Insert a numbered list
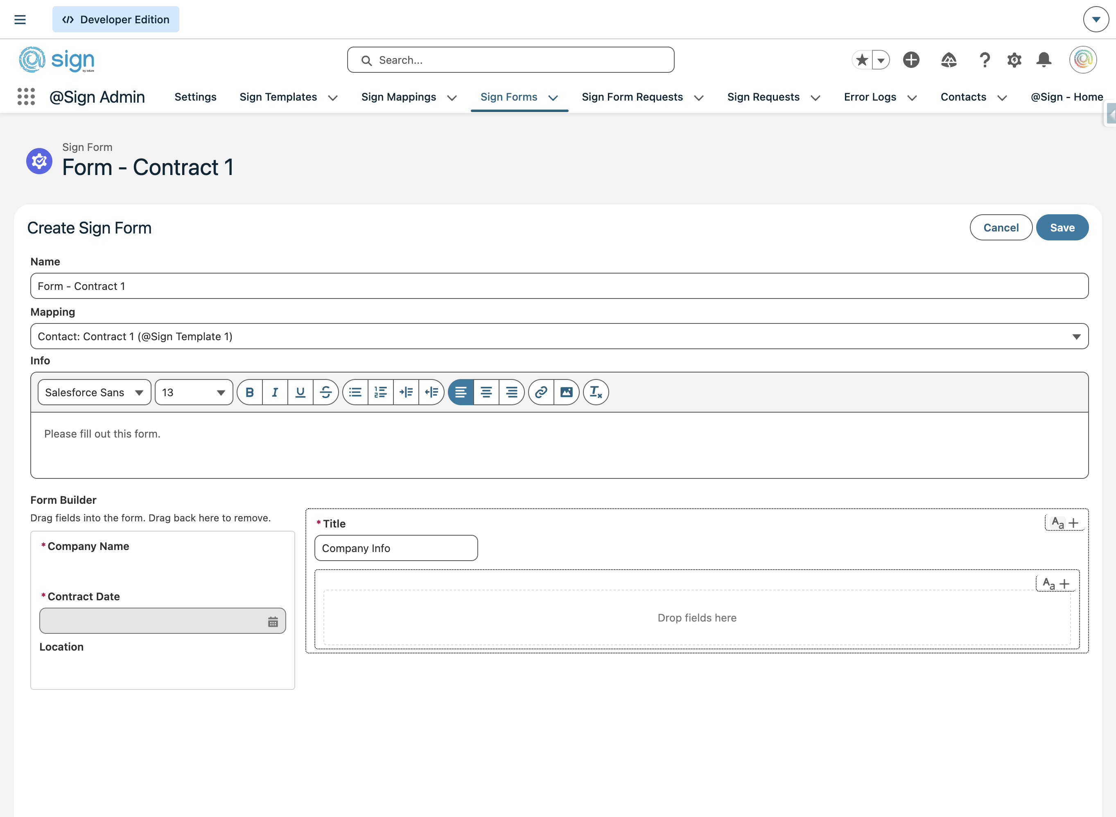Screen dimensions: 1116x817 click(x=380, y=392)
